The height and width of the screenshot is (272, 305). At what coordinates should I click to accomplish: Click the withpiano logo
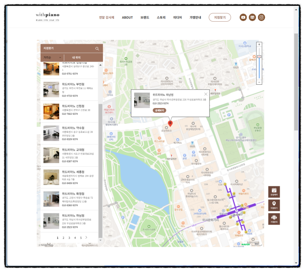[x=47, y=17]
